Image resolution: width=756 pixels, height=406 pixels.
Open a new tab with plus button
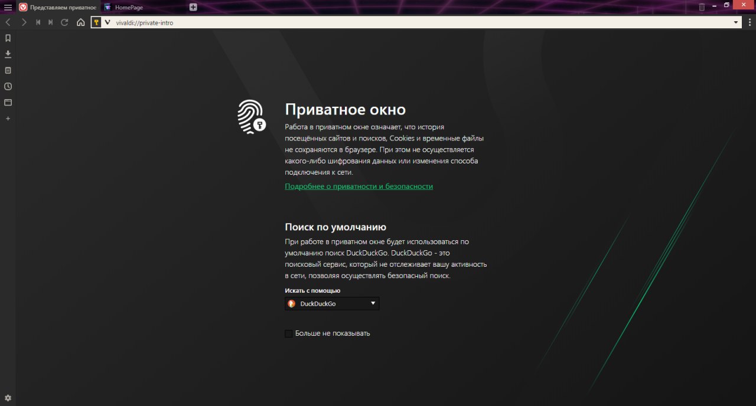coord(193,7)
